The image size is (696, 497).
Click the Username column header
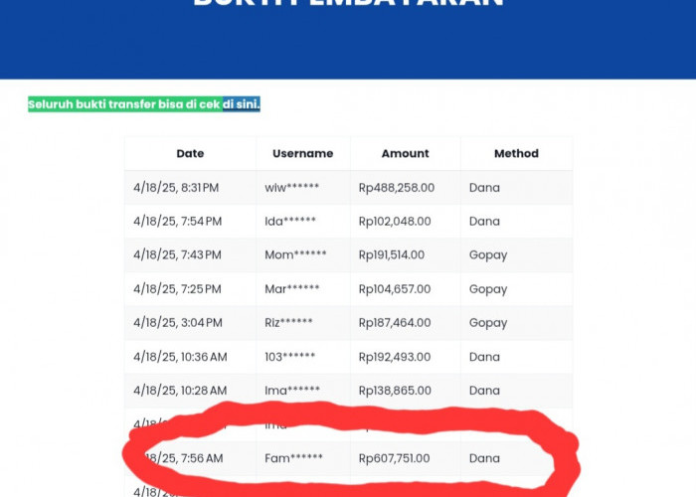302,153
